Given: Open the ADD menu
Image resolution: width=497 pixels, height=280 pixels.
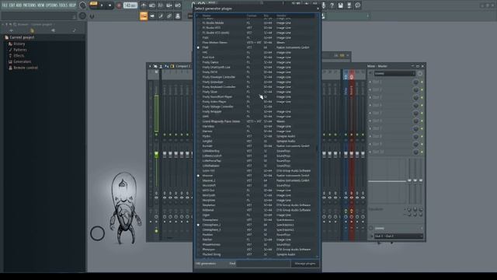Looking at the screenshot, I should tap(19, 5).
